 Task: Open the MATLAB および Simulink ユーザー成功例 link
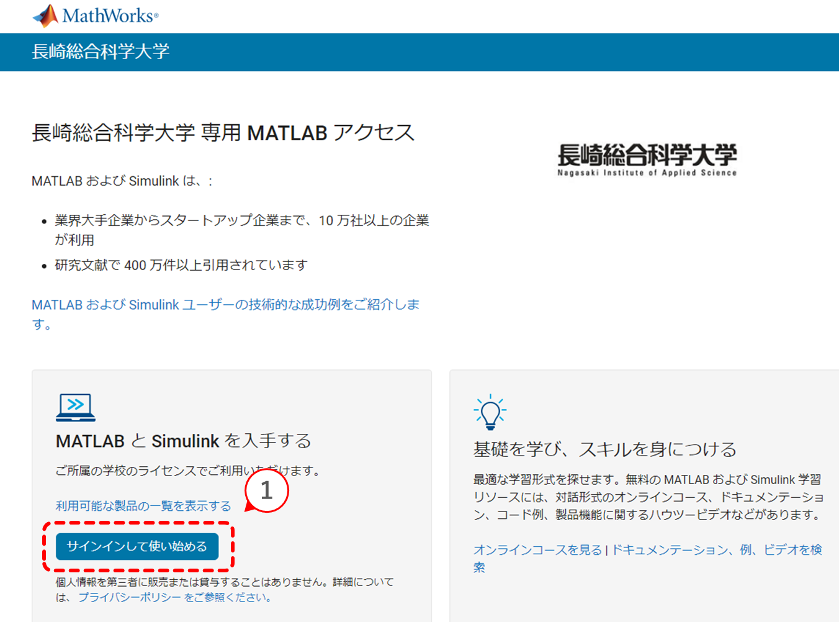pyautogui.click(x=226, y=314)
